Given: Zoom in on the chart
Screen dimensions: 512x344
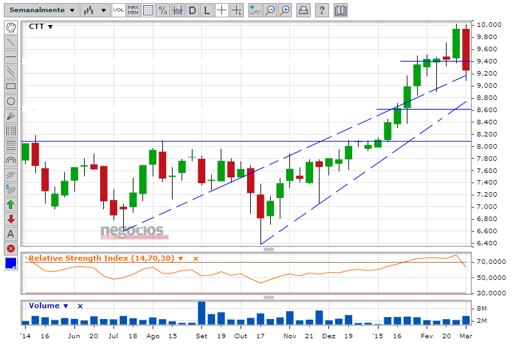Looking at the screenshot, I should coord(285,10).
